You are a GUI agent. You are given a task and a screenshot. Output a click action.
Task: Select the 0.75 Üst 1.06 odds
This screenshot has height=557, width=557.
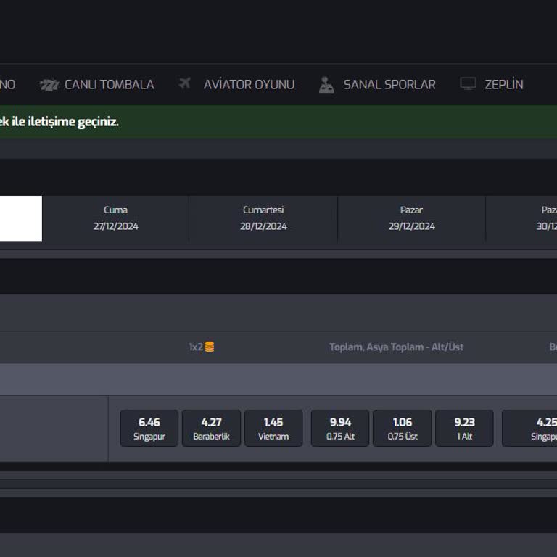pos(403,429)
